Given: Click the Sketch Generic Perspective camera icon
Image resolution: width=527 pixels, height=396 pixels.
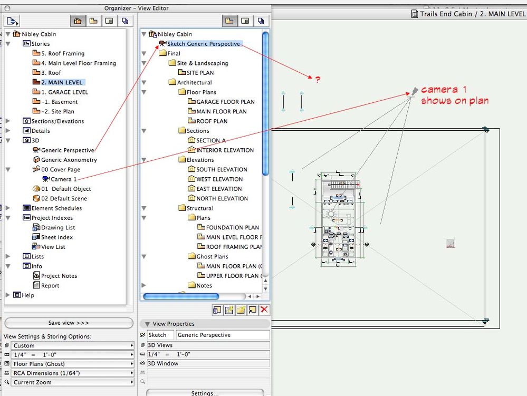Looking at the screenshot, I should [x=162, y=44].
